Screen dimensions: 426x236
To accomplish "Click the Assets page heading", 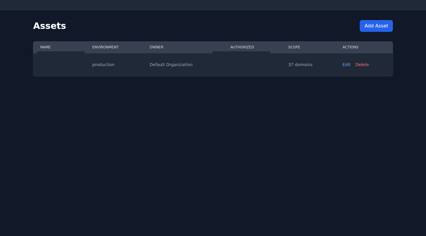I will [x=49, y=26].
